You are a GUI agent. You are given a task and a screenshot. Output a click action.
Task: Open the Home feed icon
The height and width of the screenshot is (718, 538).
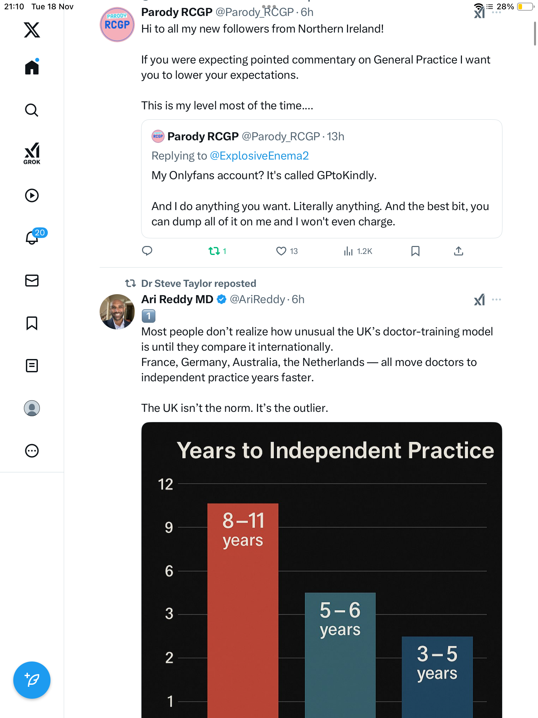(x=32, y=67)
